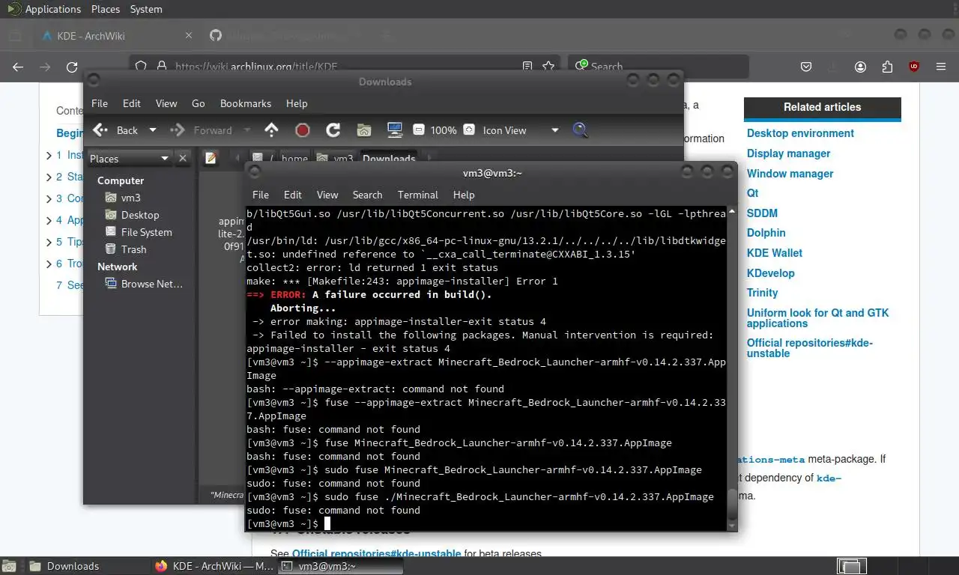
Task: Click the 100% zoom level label
Action: [444, 130]
